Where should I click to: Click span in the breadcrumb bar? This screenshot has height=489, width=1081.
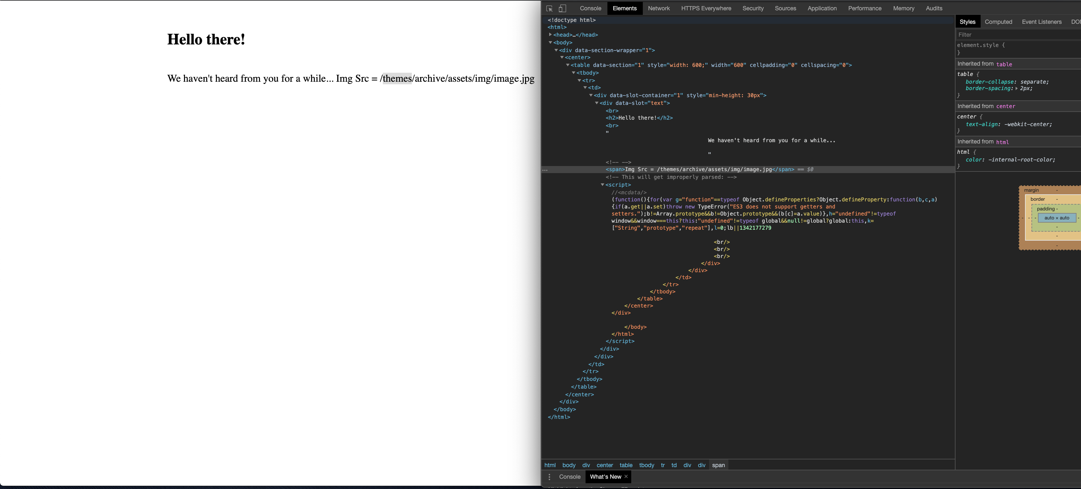(x=718, y=465)
